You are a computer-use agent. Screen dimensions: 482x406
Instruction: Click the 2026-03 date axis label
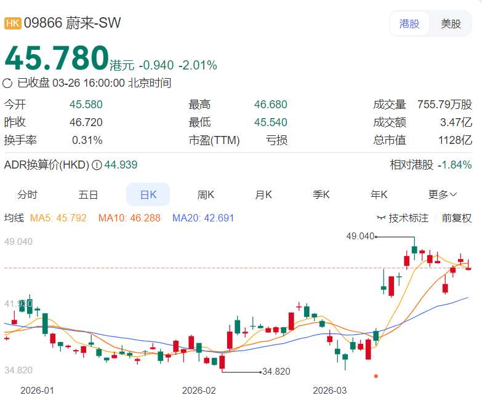pos(329,391)
